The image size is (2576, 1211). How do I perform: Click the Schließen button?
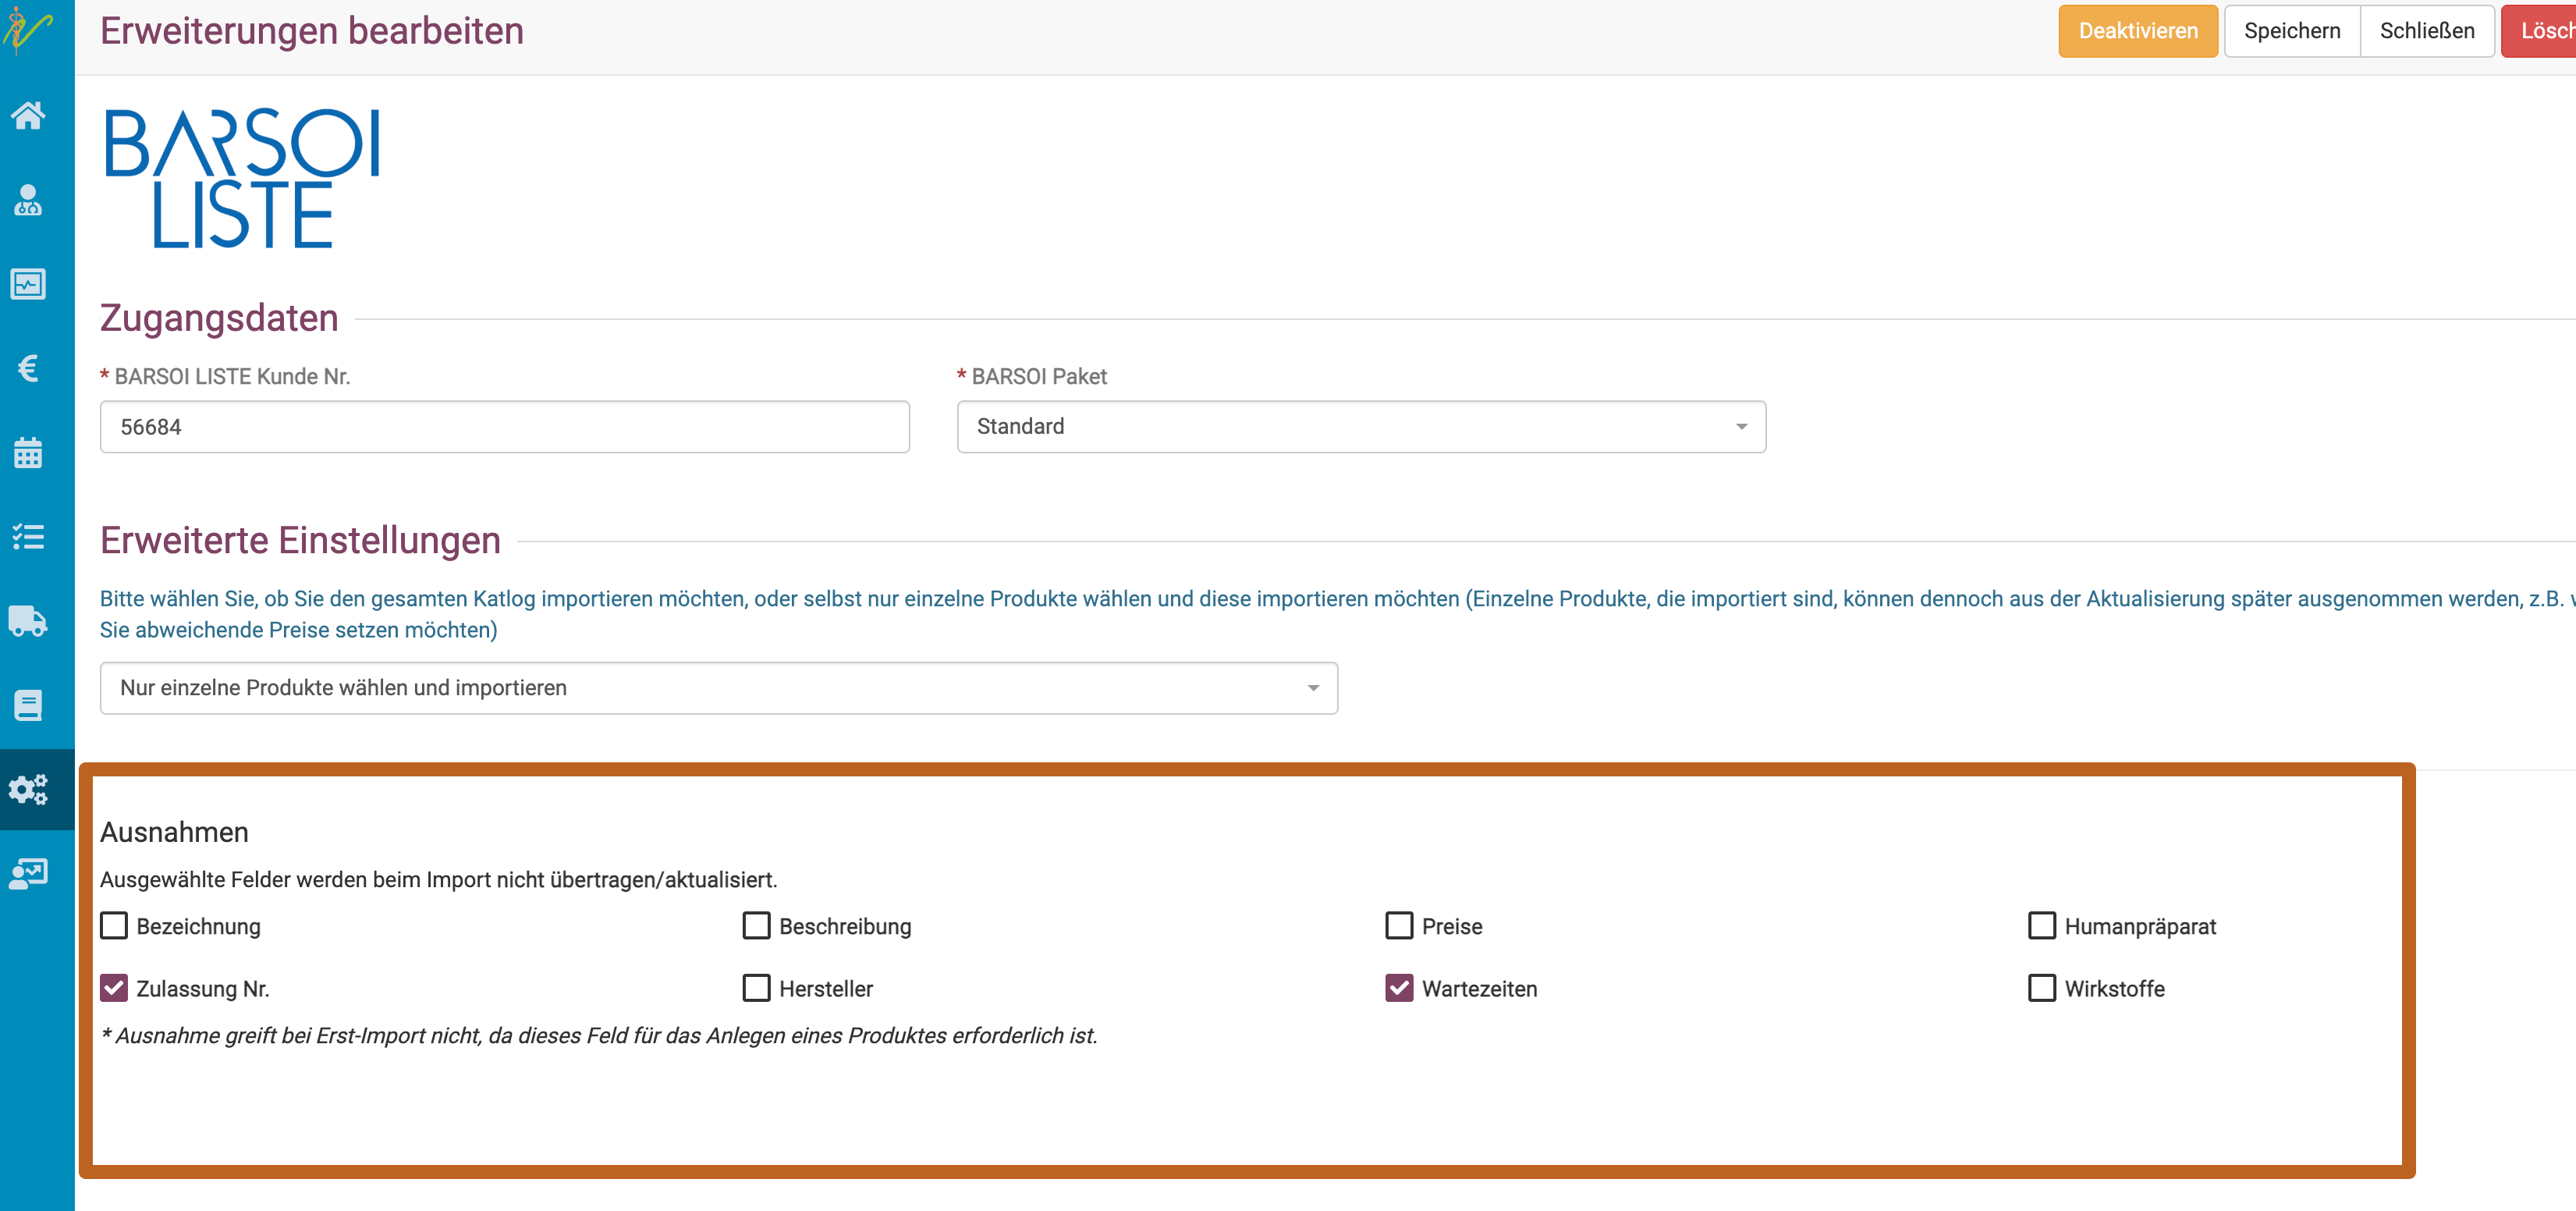tap(2427, 31)
